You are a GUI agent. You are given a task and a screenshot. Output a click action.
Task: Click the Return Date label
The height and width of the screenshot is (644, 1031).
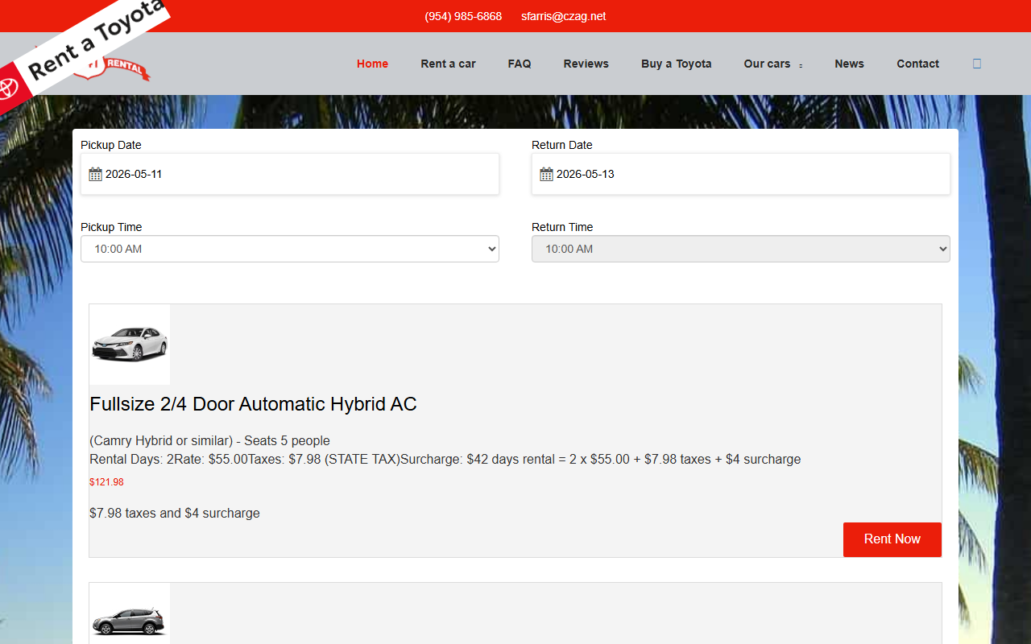[562, 145]
